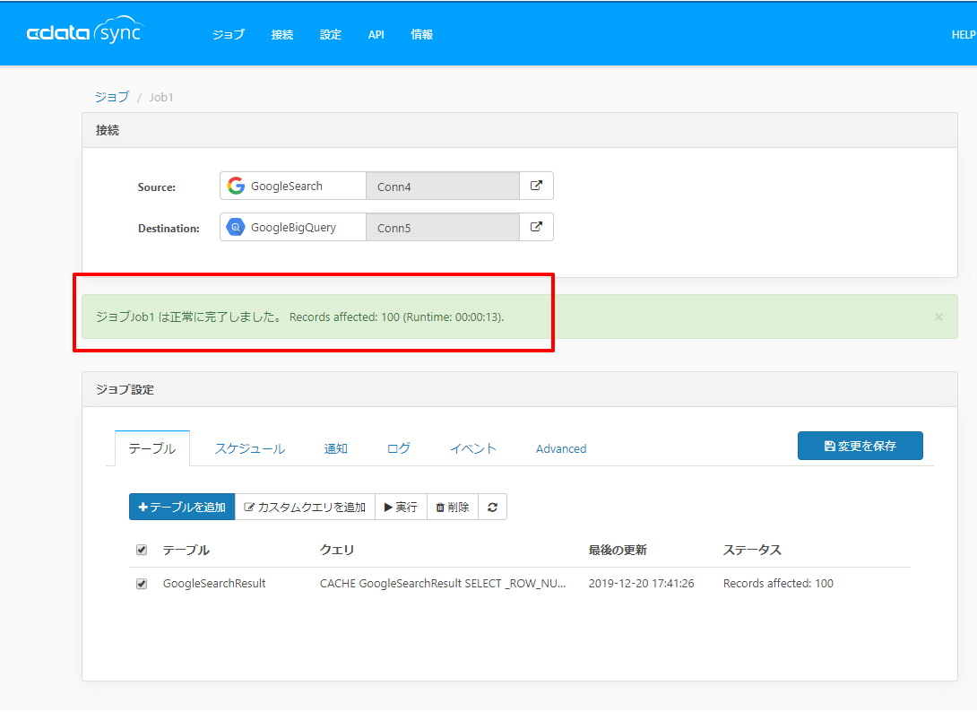Image resolution: width=977 pixels, height=712 pixels.
Task: Open the 設定 menu in the top bar
Action: pyautogui.click(x=331, y=35)
